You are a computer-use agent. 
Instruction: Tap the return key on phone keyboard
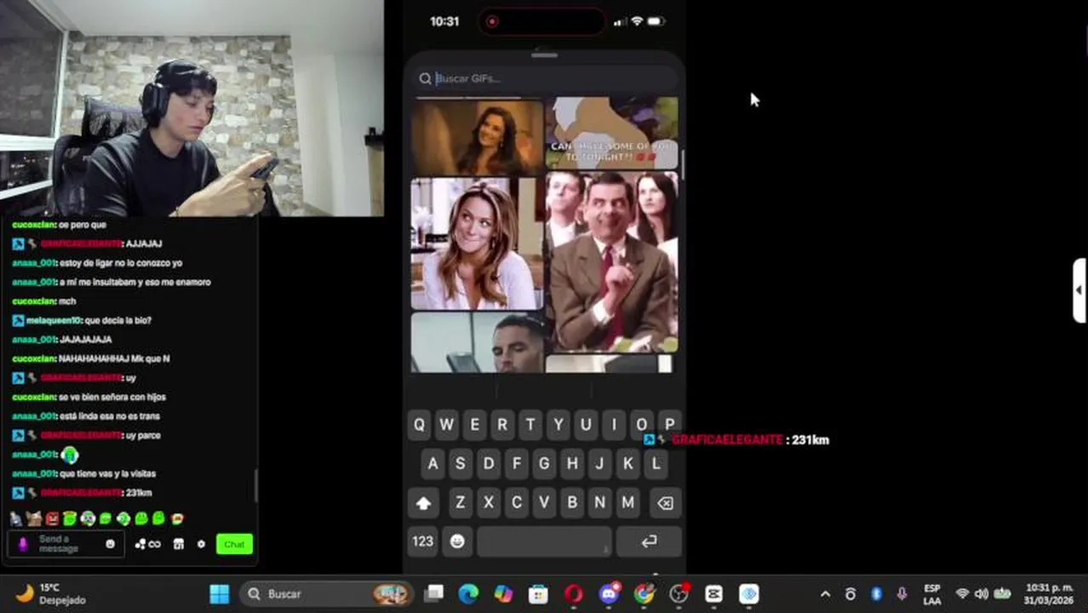649,541
